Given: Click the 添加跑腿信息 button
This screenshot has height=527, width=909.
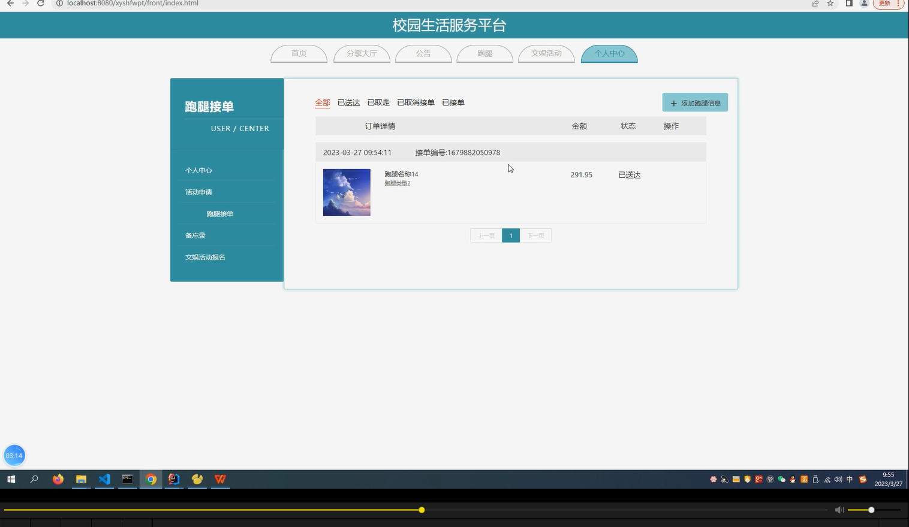Looking at the screenshot, I should 695,102.
